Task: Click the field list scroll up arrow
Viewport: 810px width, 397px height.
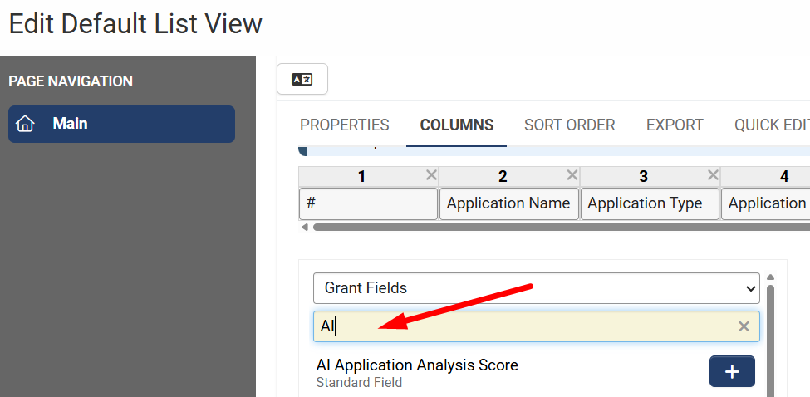Action: tap(771, 277)
